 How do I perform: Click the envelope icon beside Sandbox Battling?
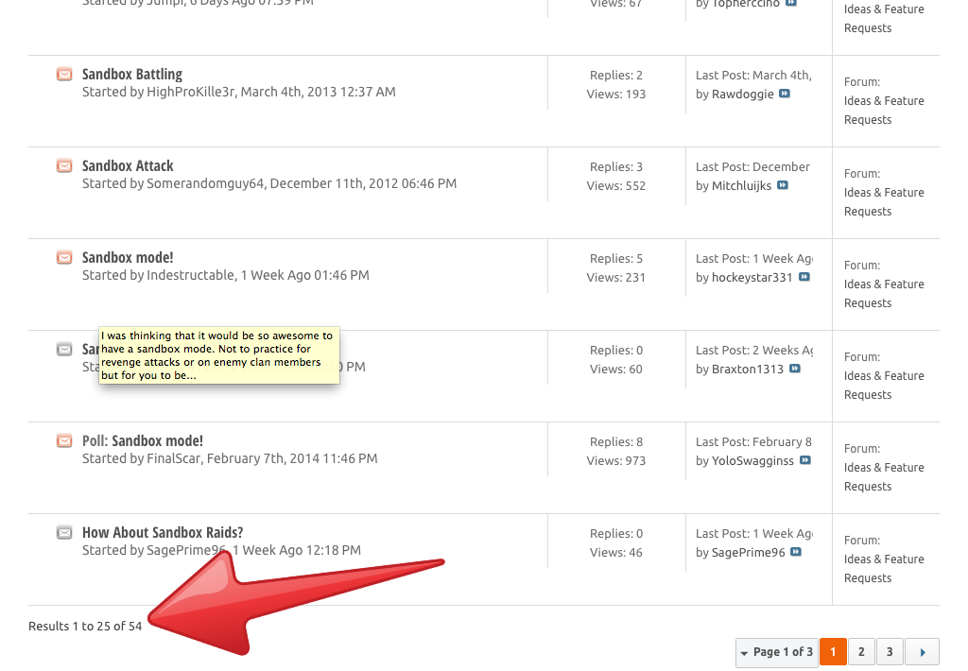point(64,74)
